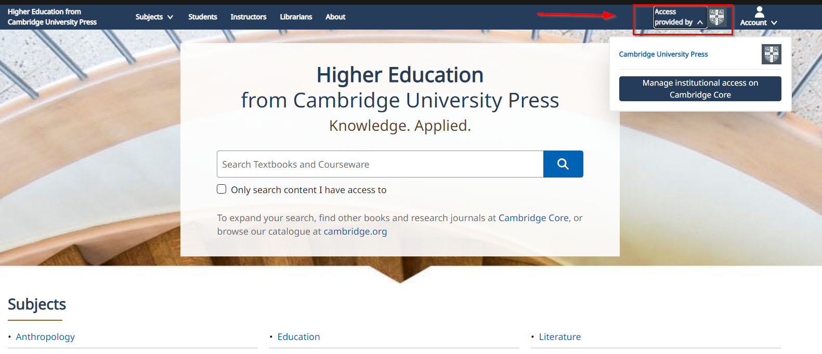822x354 pixels.
Task: Open the Students menu item
Action: (x=203, y=17)
